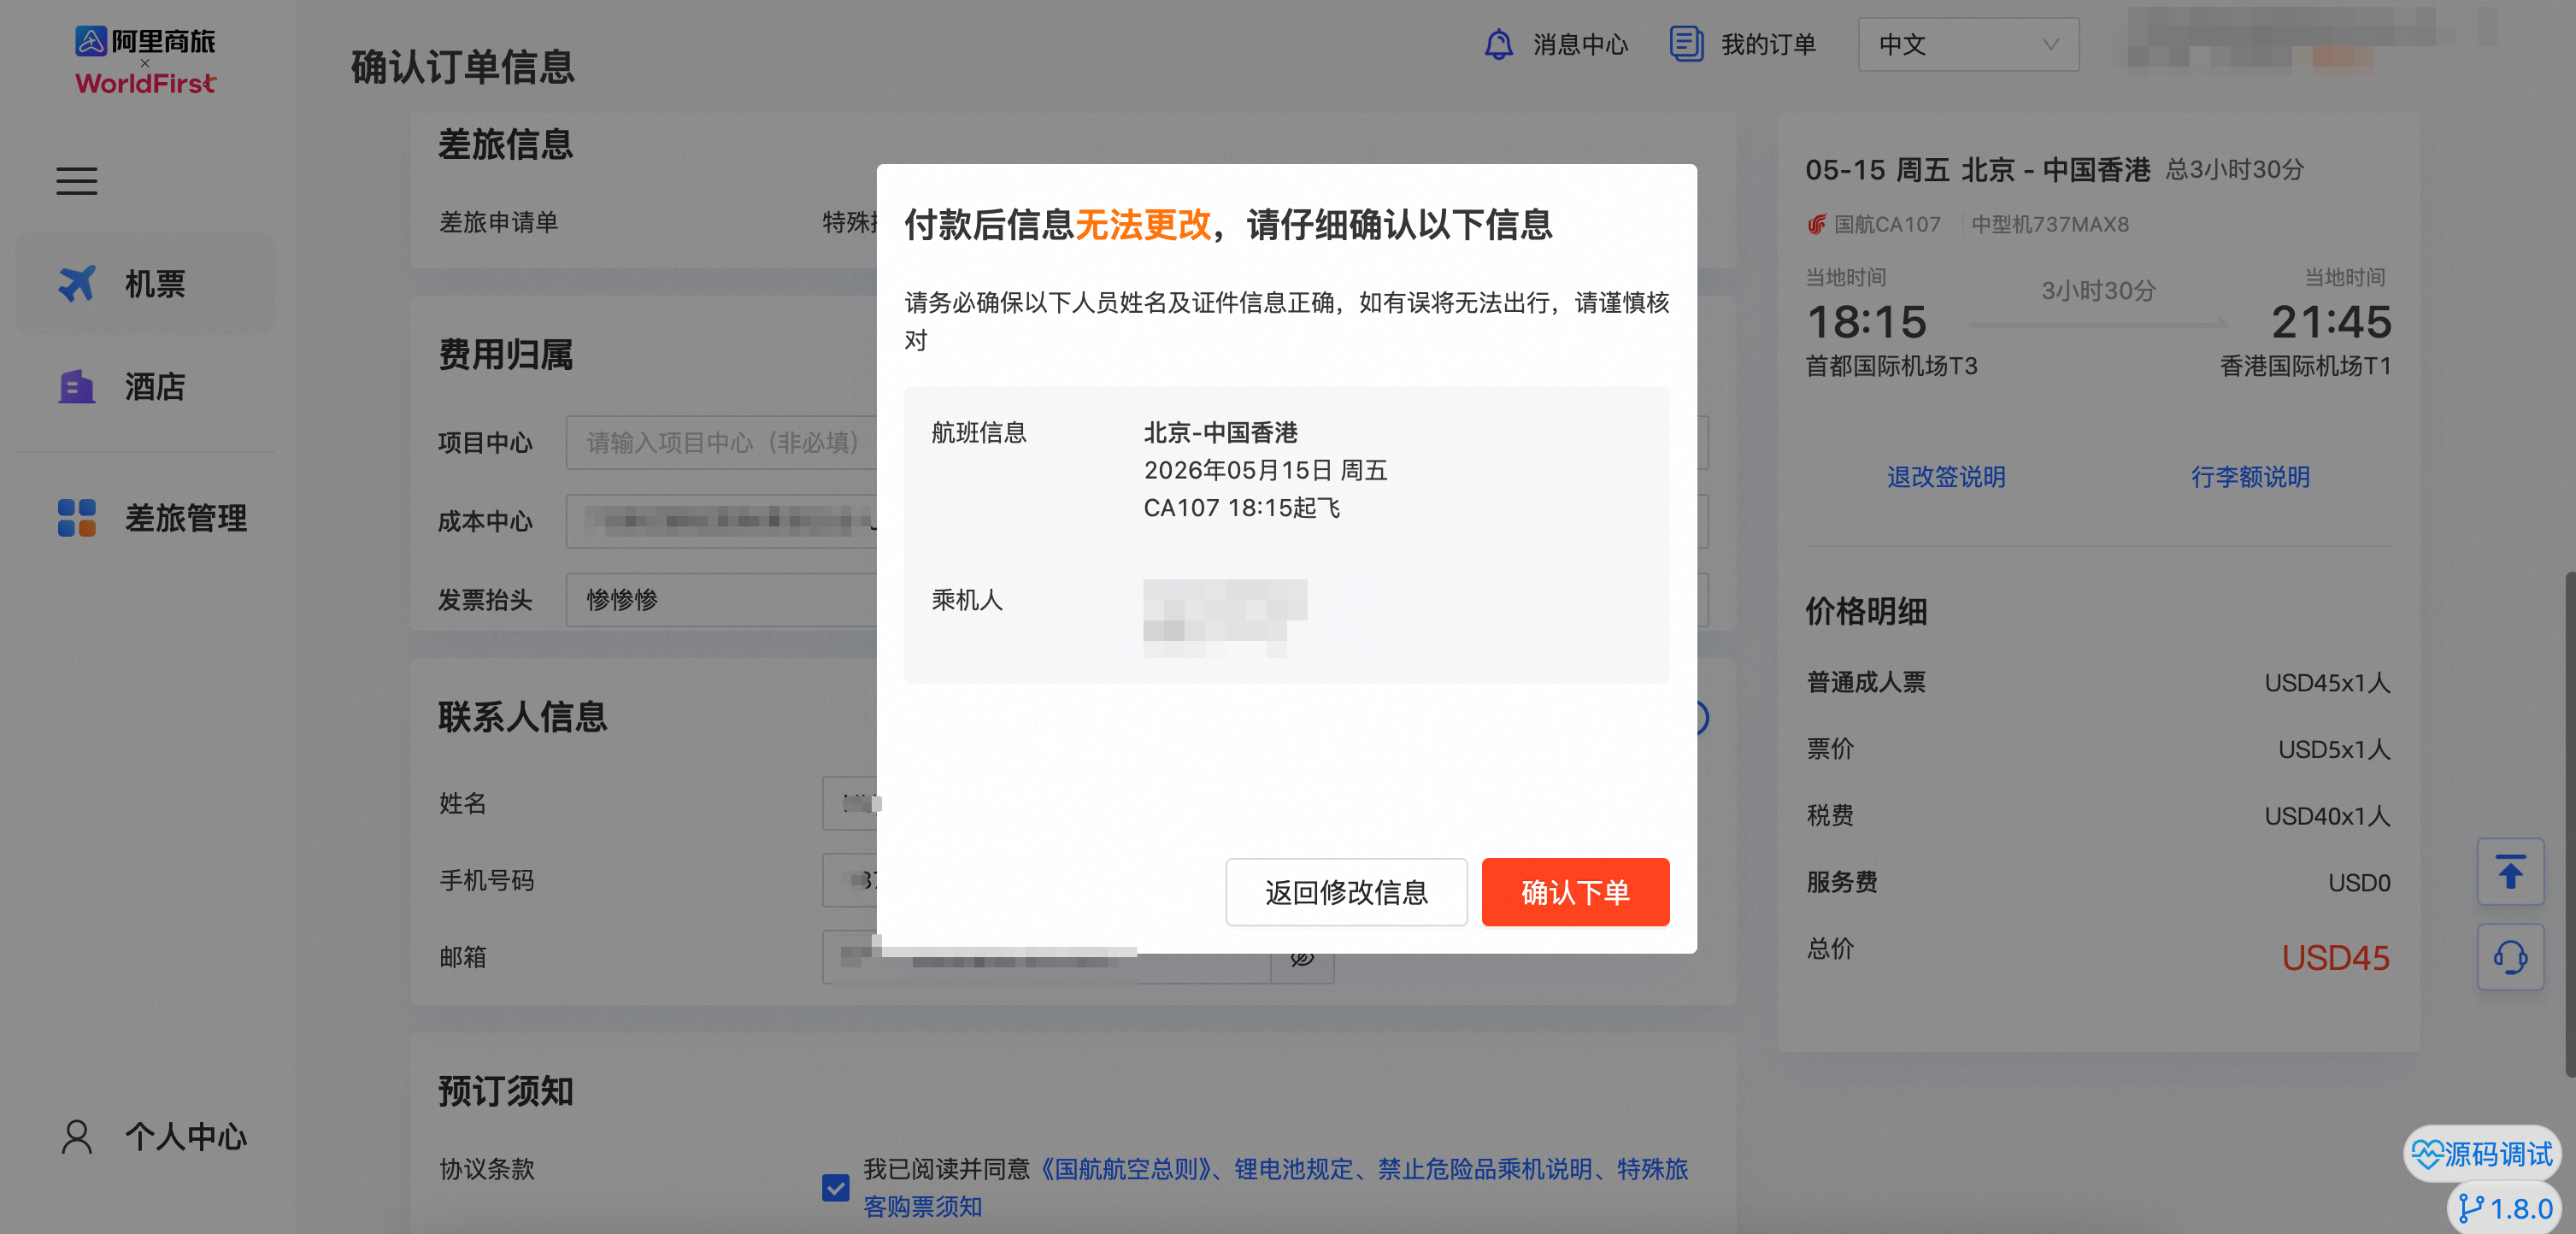The height and width of the screenshot is (1234, 2576).
Task: Click the personal center user icon
Action: tap(76, 1137)
